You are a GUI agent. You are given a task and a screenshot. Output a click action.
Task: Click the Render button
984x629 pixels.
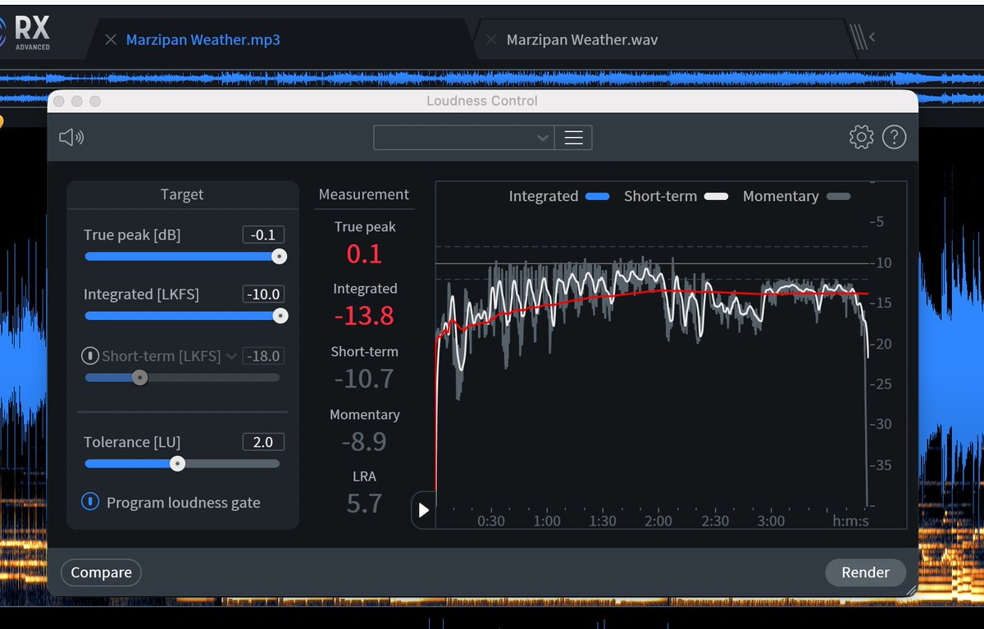pyautogui.click(x=865, y=572)
